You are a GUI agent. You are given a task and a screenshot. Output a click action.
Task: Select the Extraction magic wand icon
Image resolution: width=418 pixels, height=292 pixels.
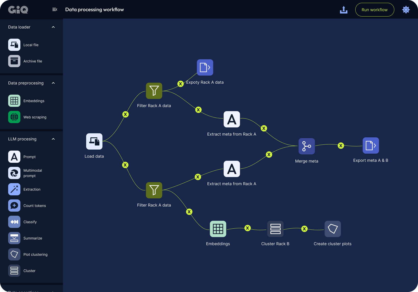[14, 189]
